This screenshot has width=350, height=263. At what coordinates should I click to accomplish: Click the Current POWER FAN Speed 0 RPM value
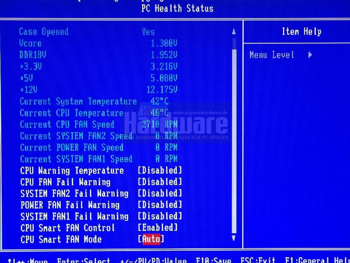click(x=166, y=147)
